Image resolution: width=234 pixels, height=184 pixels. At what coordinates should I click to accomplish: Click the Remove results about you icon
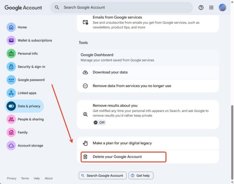click(85, 114)
